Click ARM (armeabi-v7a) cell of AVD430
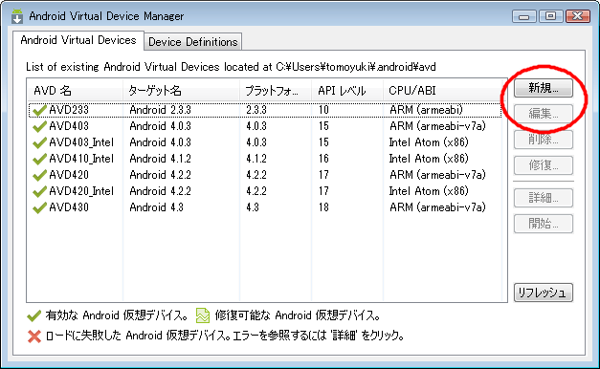 pyautogui.click(x=437, y=207)
